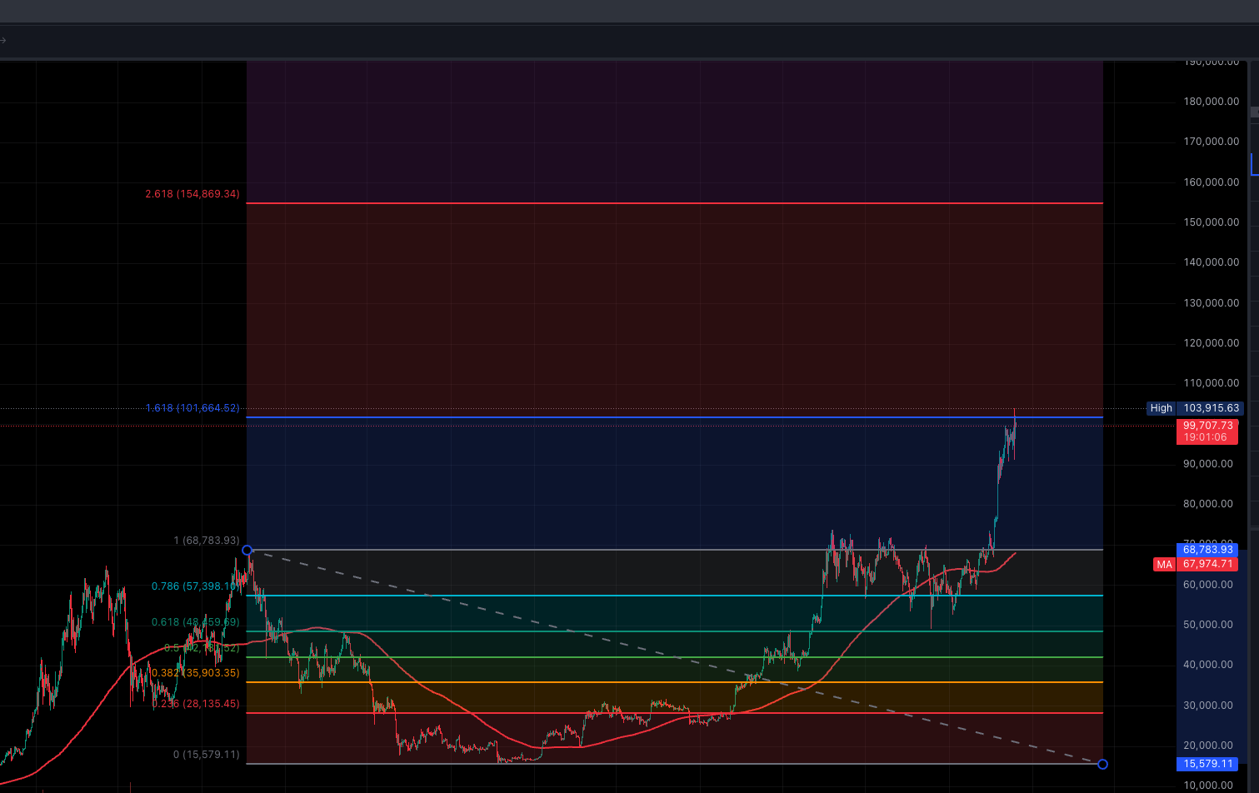This screenshot has height=793, width=1259.
Task: Click the 80,000.00 price axis label
Action: point(1208,504)
